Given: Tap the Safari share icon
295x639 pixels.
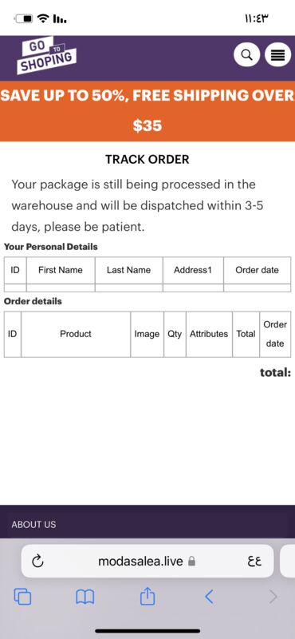Looking at the screenshot, I should click(x=147, y=596).
